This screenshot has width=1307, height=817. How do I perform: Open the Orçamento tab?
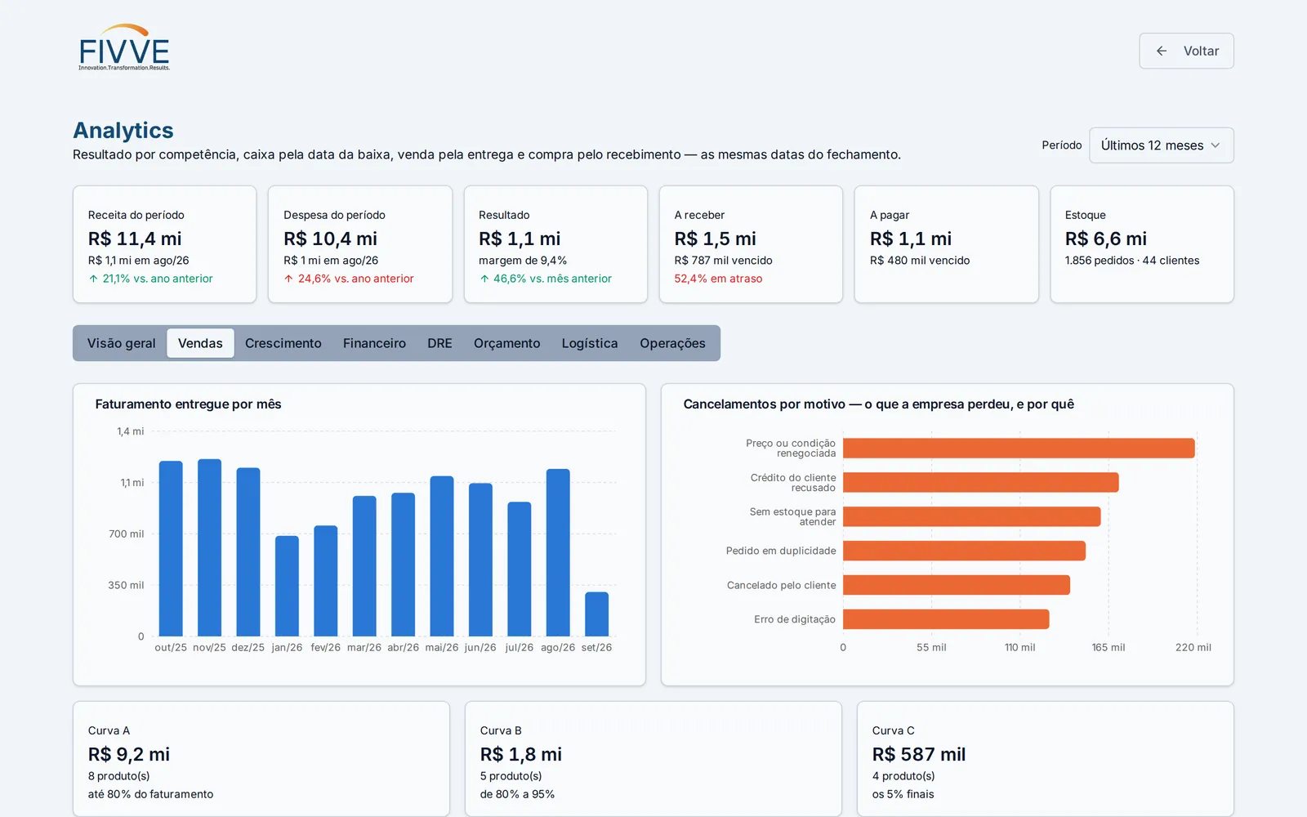tap(506, 343)
